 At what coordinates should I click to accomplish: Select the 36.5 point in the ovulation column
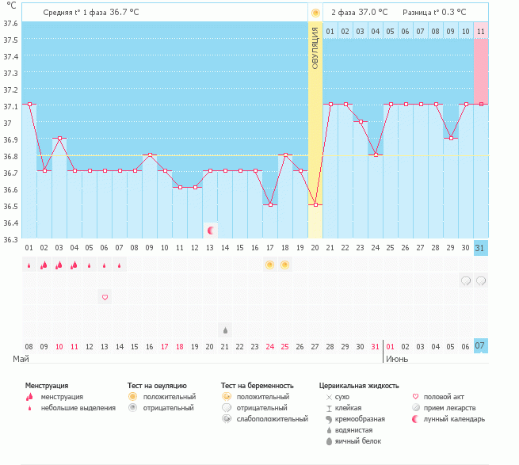[315, 205]
